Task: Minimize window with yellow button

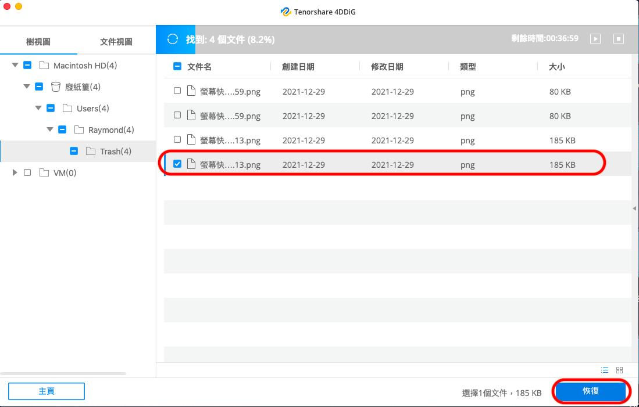Action: point(19,6)
